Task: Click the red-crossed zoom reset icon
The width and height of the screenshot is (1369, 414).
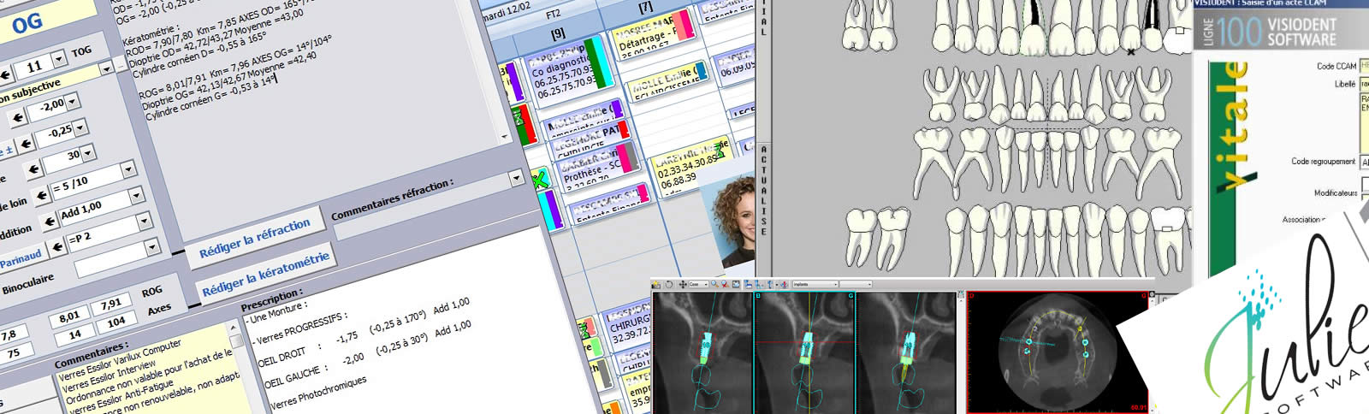Action: coord(725,285)
